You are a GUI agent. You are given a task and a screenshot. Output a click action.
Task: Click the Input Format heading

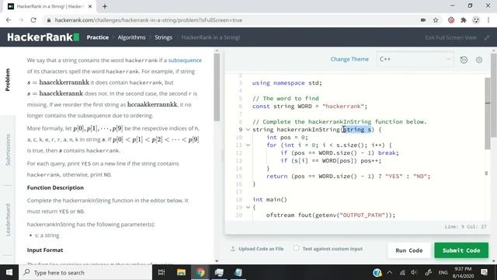point(45,250)
